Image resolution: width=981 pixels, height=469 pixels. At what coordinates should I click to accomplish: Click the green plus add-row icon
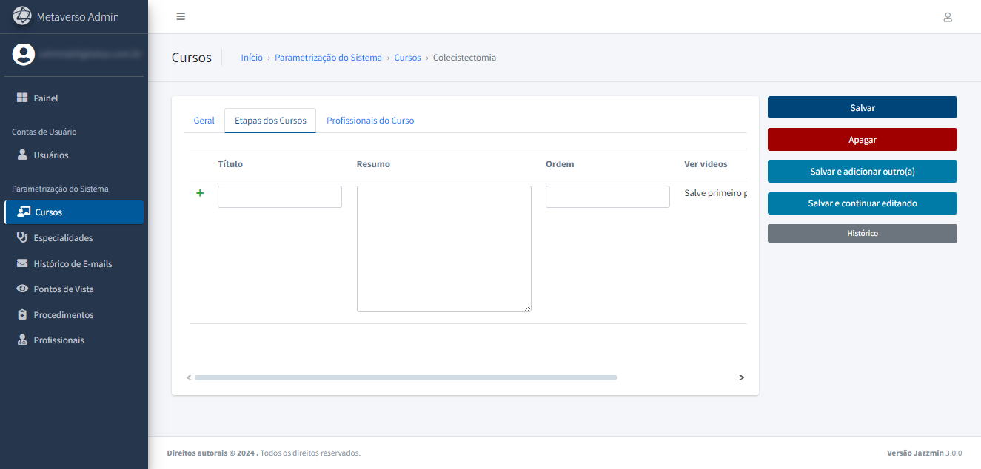tap(200, 193)
